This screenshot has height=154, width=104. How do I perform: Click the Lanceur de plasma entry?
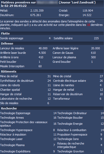click(64, 57)
